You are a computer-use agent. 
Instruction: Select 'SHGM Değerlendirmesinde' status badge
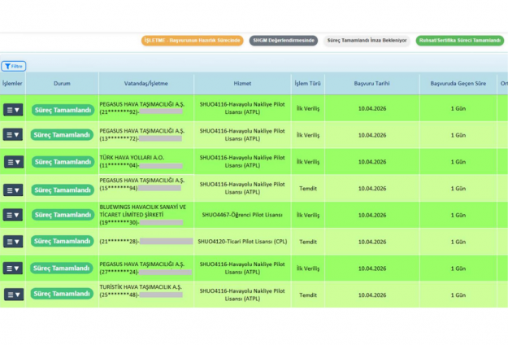pos(284,40)
